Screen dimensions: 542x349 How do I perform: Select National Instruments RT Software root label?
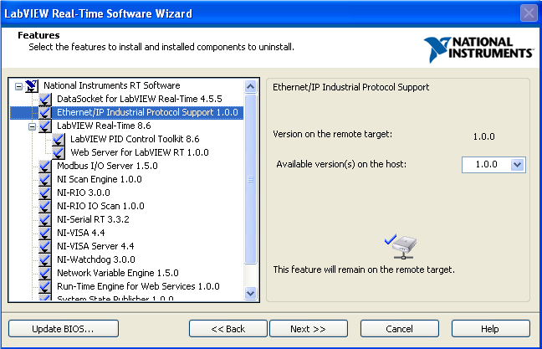click(x=111, y=85)
